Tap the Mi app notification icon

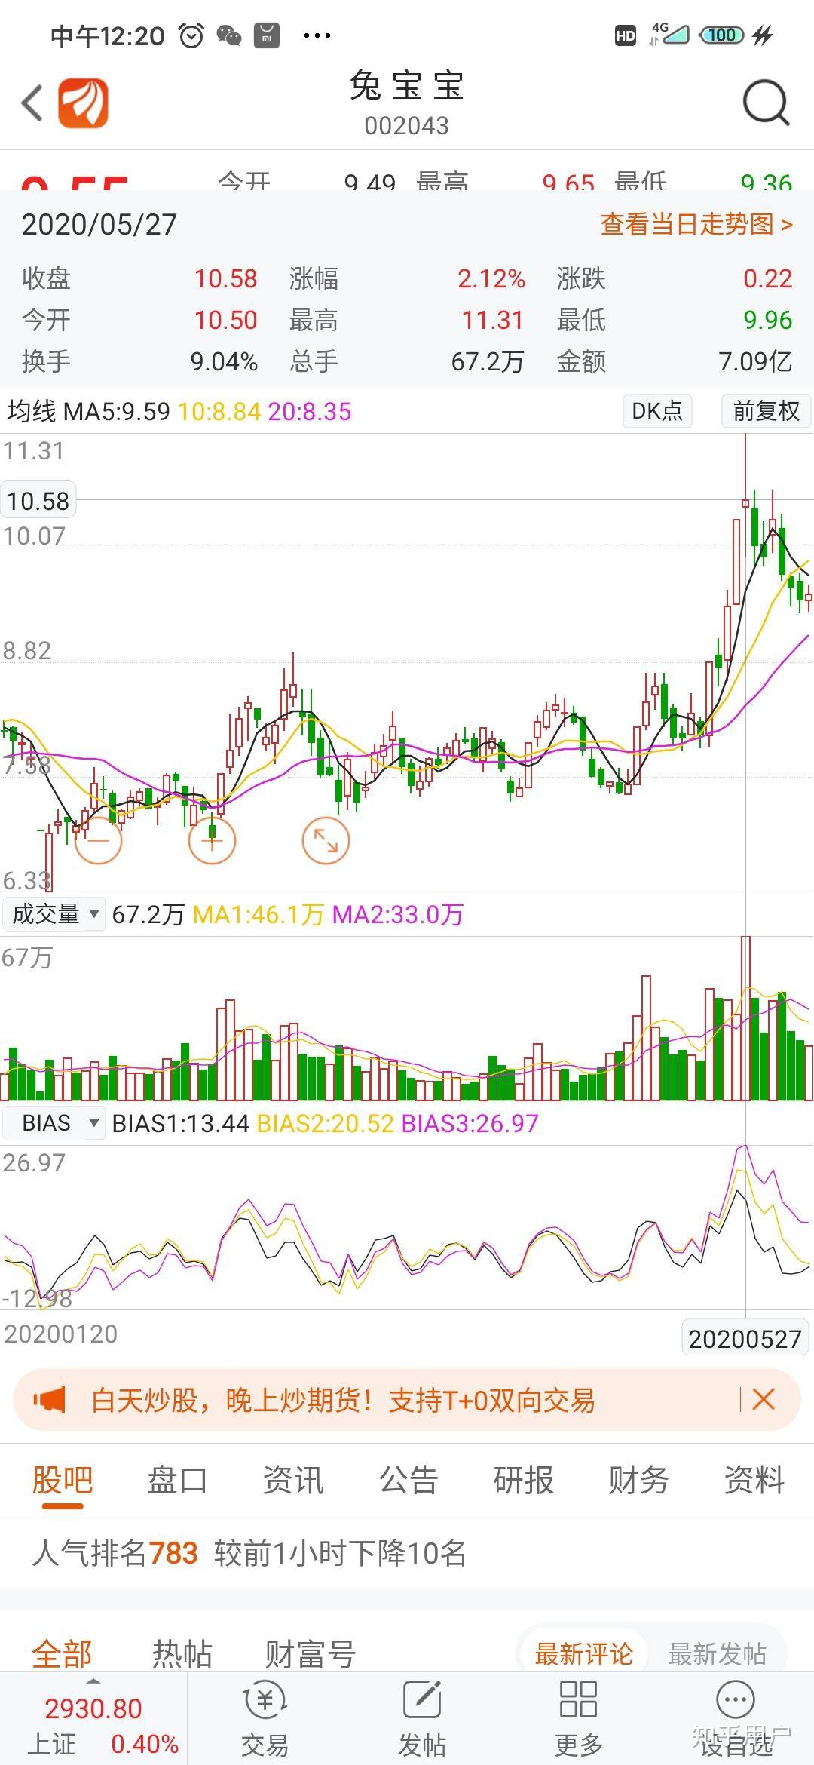tap(267, 35)
